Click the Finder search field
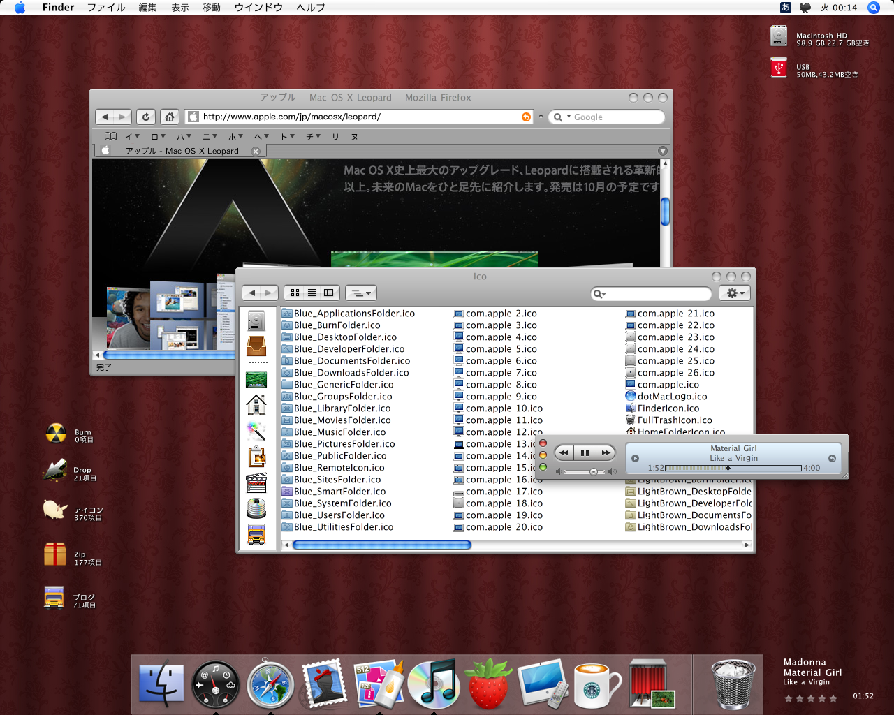The height and width of the screenshot is (715, 894). point(651,293)
